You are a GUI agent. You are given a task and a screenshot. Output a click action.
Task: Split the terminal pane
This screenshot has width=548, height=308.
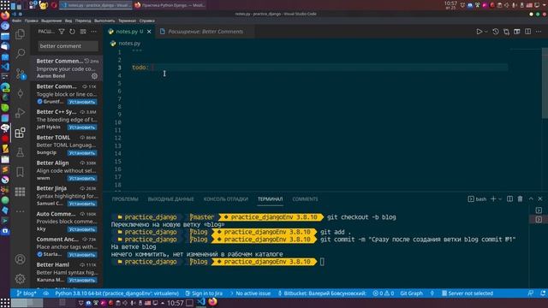[x=510, y=198]
